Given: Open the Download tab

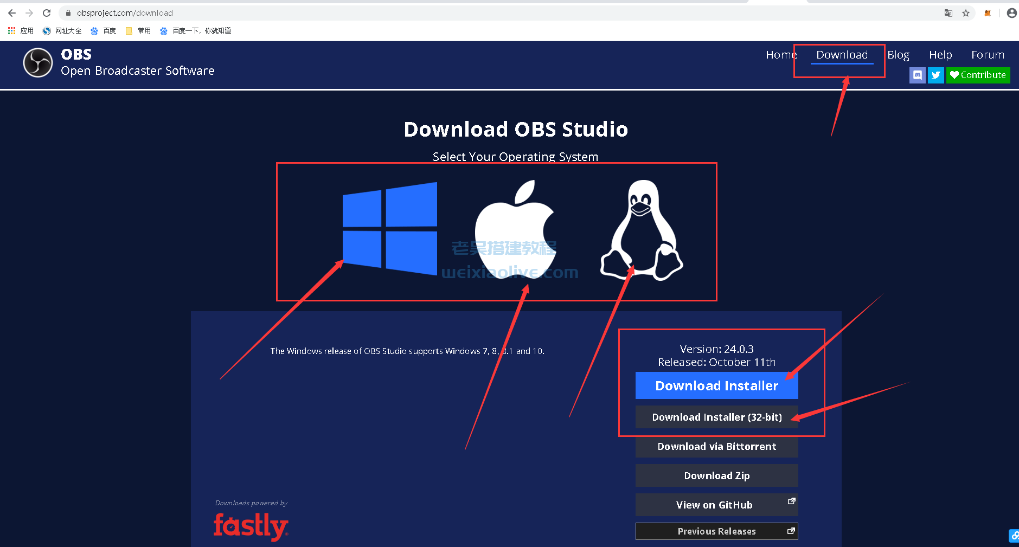Looking at the screenshot, I should click(x=841, y=55).
